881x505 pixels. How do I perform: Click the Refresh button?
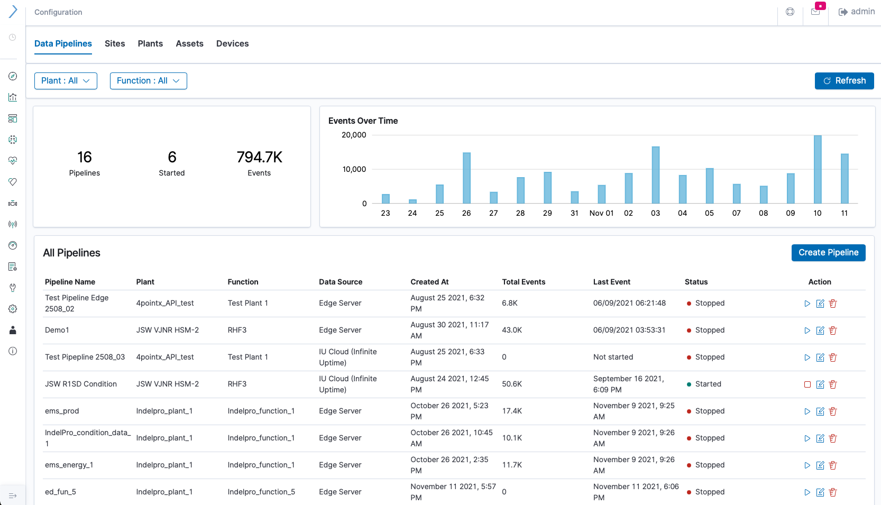[844, 81]
